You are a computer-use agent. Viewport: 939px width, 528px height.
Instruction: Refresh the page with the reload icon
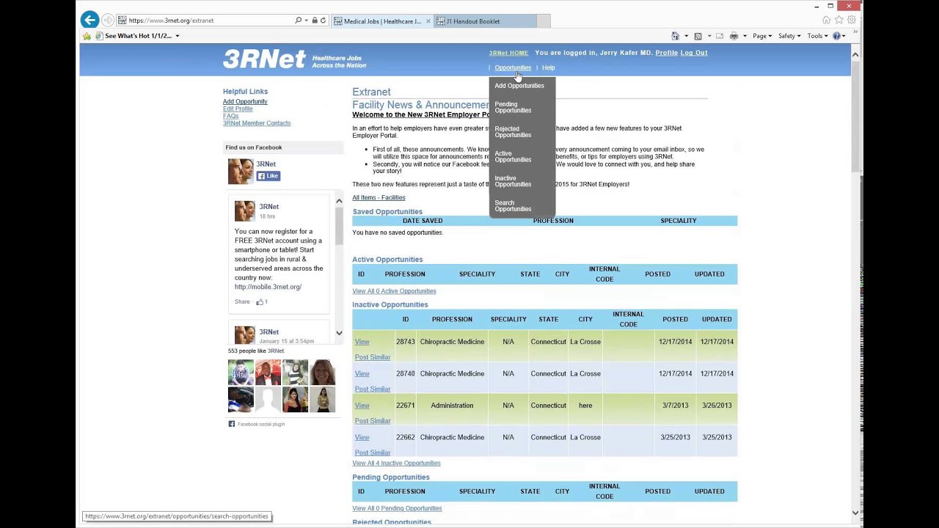[323, 21]
